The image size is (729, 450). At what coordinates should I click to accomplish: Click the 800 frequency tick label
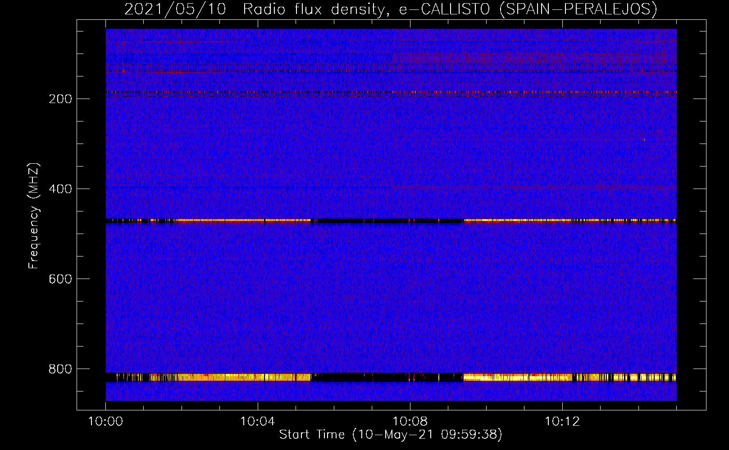[x=60, y=369]
